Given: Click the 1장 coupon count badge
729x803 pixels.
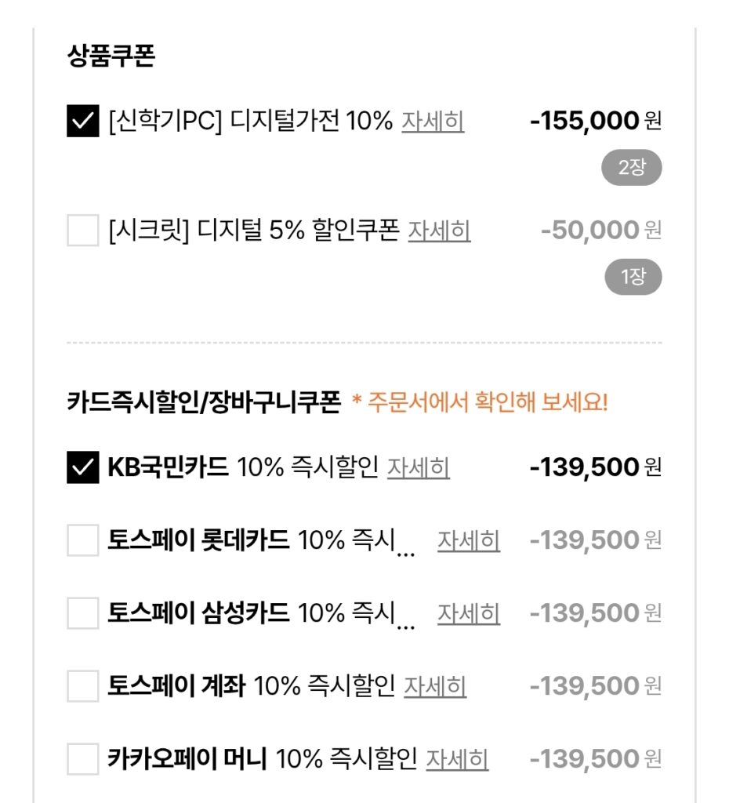Looking at the screenshot, I should tap(633, 277).
